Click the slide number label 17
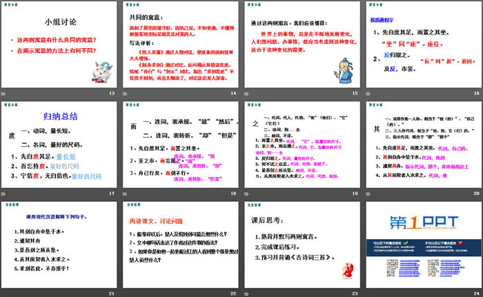This screenshot has height=297, width=483. click(x=112, y=193)
